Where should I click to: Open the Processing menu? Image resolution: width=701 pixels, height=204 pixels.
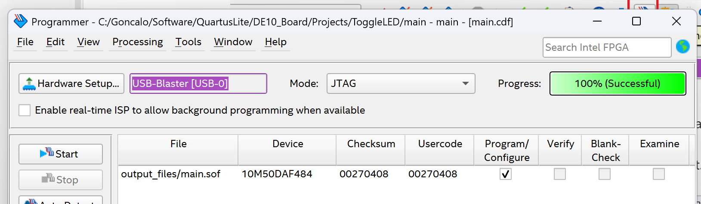(138, 42)
